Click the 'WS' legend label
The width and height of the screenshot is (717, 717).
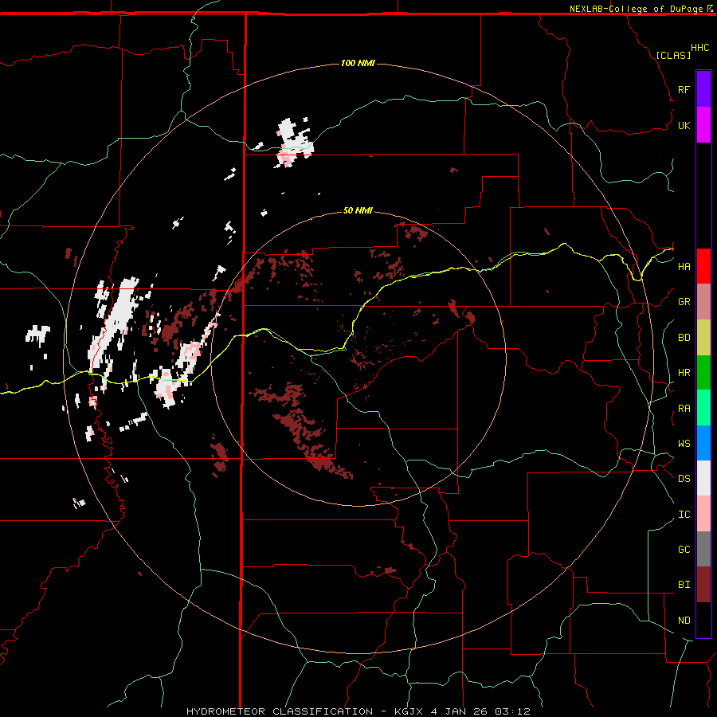click(x=684, y=444)
